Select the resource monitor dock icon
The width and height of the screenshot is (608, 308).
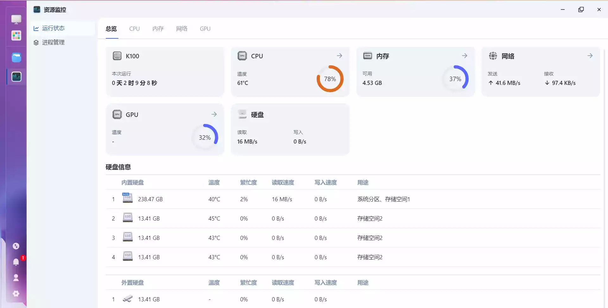pos(16,76)
